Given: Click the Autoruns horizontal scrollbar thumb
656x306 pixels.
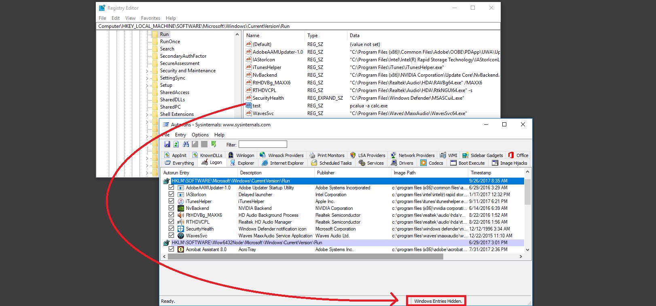Looking at the screenshot, I should [x=305, y=257].
